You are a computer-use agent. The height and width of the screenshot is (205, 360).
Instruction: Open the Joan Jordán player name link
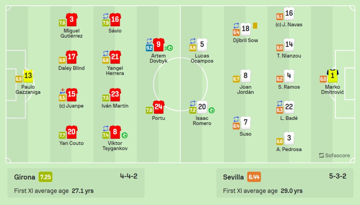tap(246, 89)
